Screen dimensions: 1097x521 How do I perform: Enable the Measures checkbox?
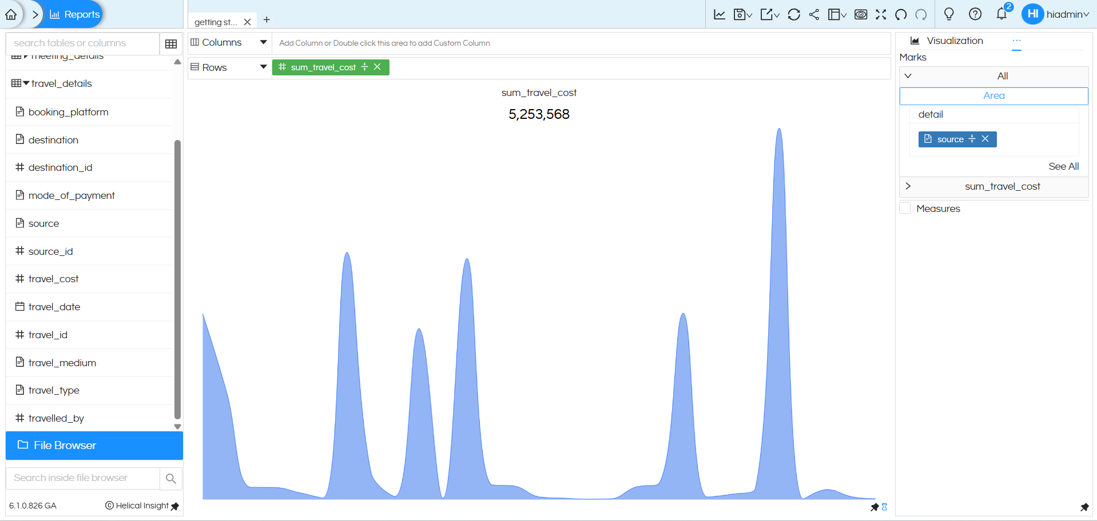pos(905,208)
